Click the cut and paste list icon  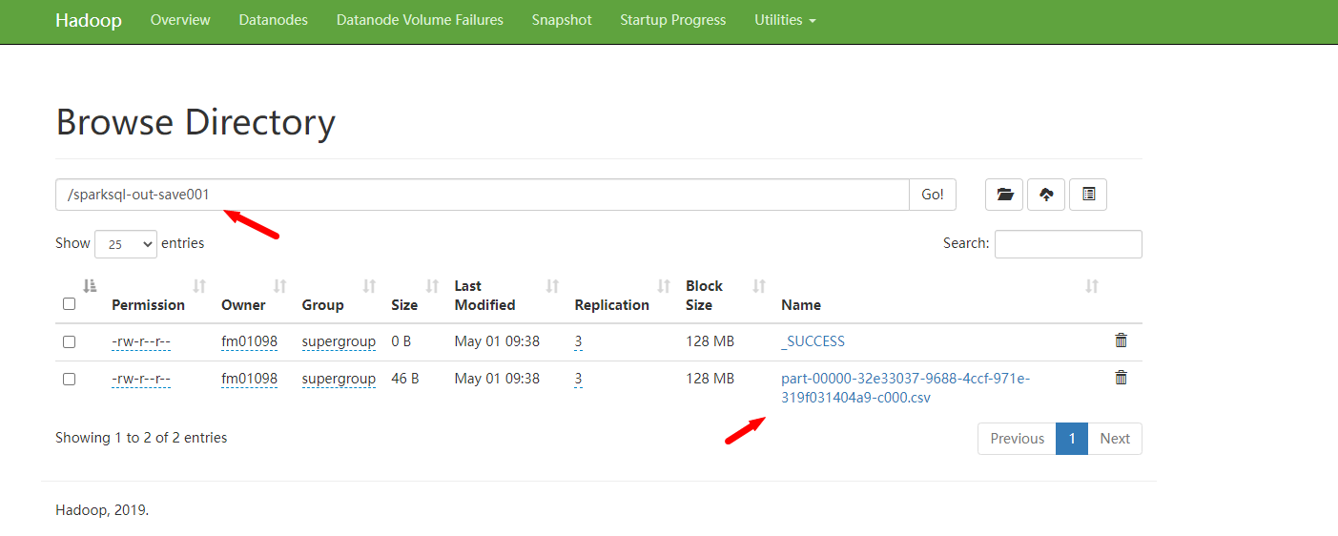(x=1088, y=195)
